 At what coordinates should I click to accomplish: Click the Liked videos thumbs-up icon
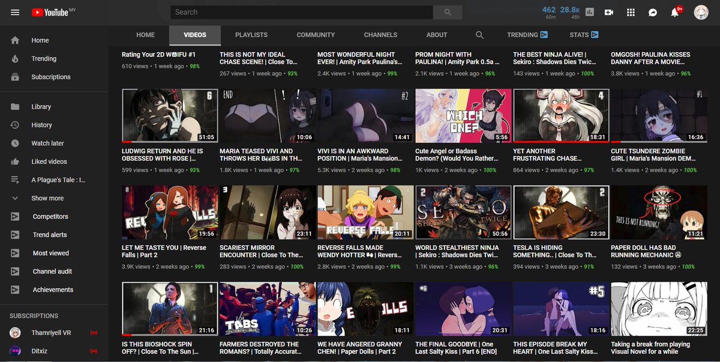coord(15,161)
